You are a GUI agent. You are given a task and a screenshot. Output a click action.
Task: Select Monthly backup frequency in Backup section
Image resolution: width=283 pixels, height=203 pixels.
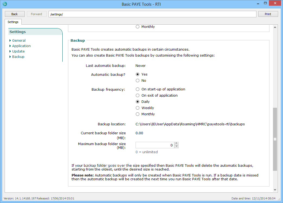pos(137,114)
